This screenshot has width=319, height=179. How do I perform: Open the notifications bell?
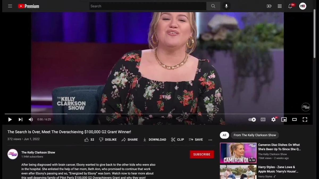pyautogui.click(x=290, y=6)
